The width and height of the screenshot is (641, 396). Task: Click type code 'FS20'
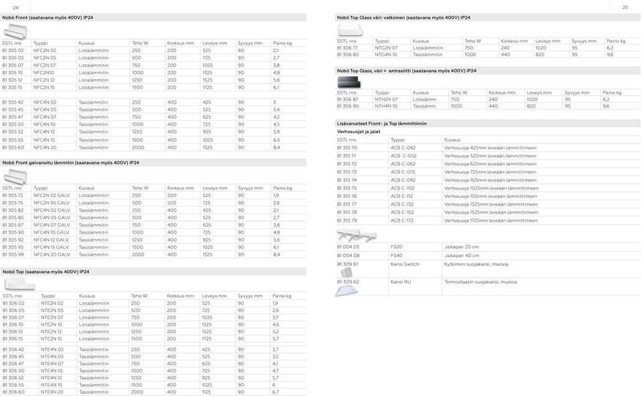(x=396, y=247)
